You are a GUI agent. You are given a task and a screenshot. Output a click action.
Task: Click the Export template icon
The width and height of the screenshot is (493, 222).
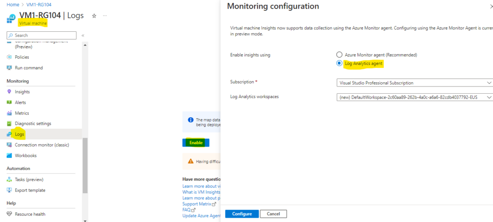(9, 190)
